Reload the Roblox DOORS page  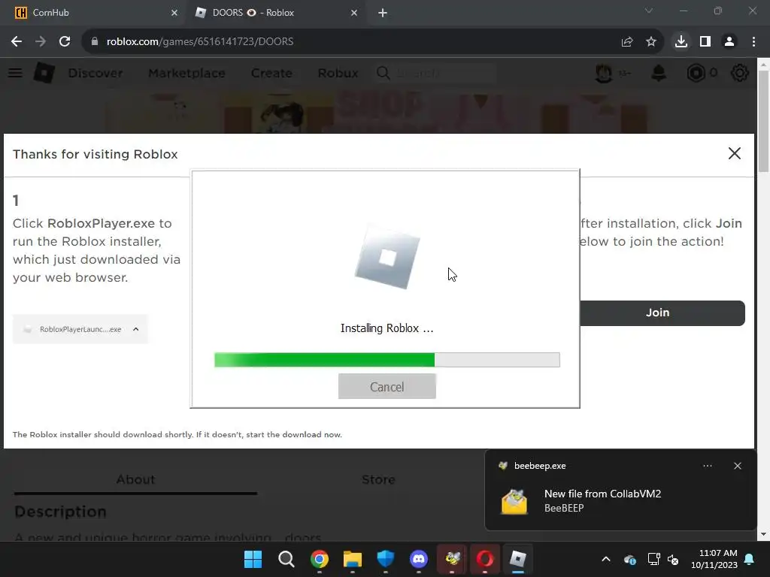click(x=65, y=42)
